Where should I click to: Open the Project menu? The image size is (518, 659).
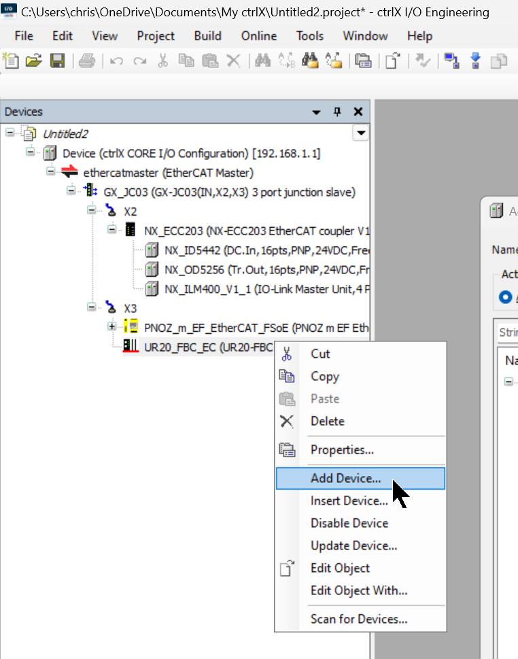coord(156,36)
